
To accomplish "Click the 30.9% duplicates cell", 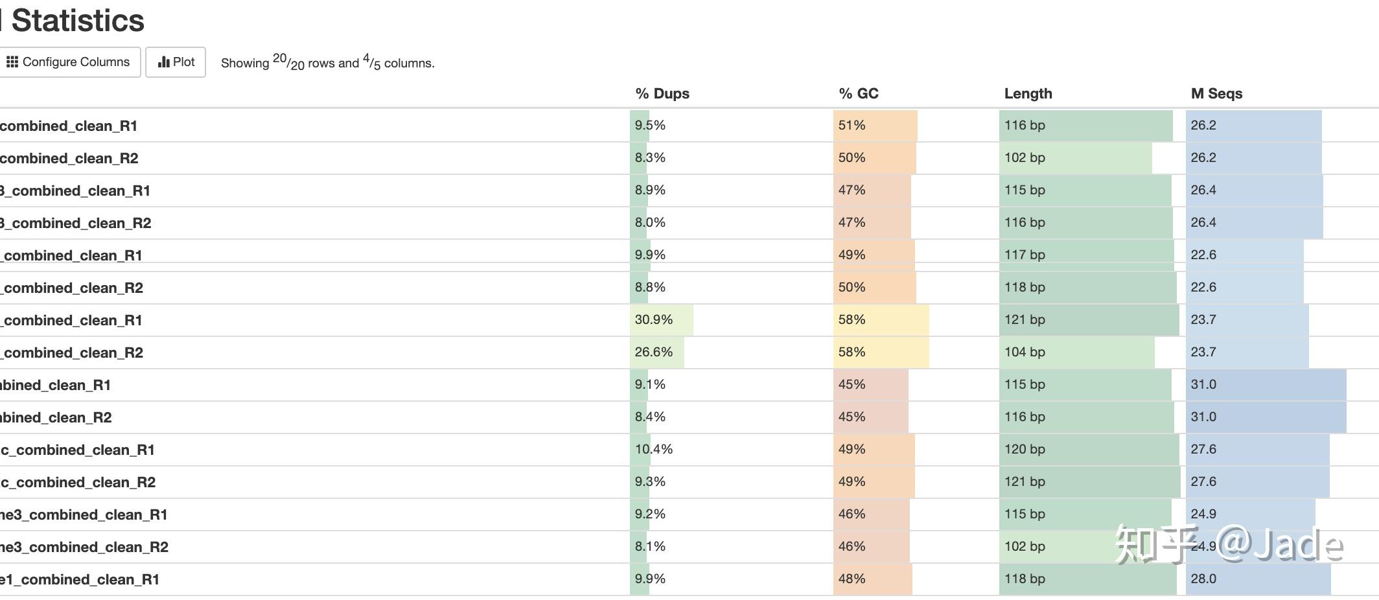I will coord(654,319).
